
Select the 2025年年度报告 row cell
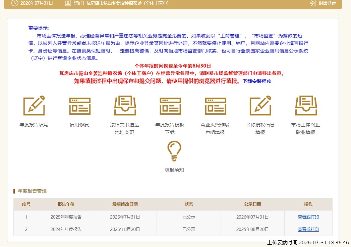coord(66,217)
